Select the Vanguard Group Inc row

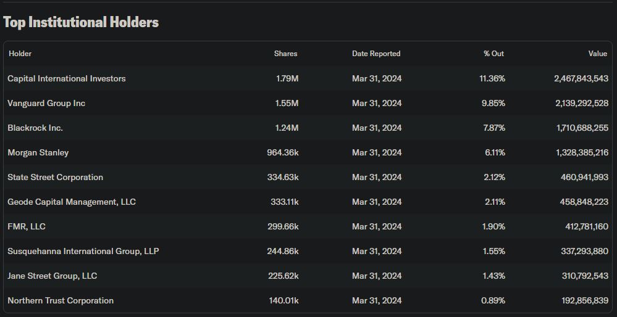coord(46,103)
